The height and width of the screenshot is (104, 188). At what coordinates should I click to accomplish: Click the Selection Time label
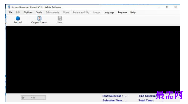(x=113, y=101)
